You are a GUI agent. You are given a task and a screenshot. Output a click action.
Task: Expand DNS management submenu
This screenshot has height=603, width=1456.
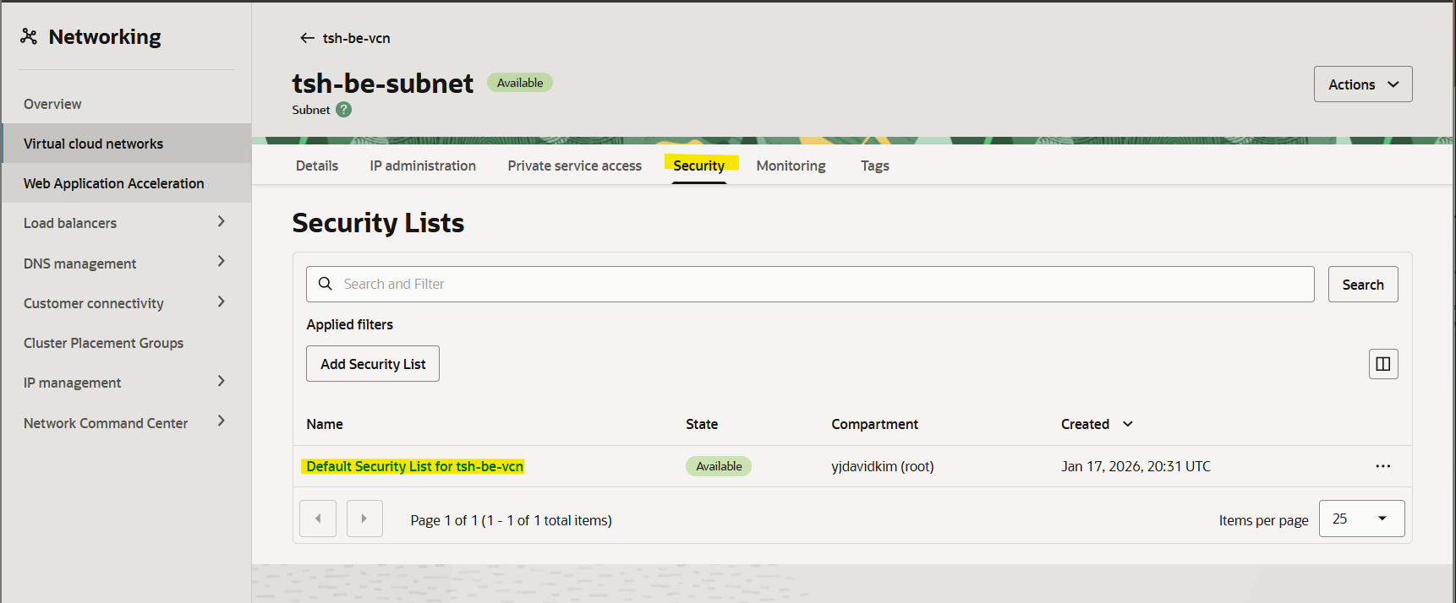pos(221,262)
